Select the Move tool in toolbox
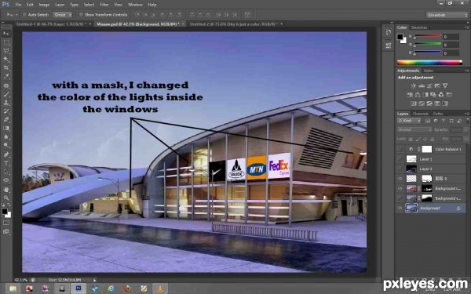This screenshot has height=294, width=471. point(6,34)
